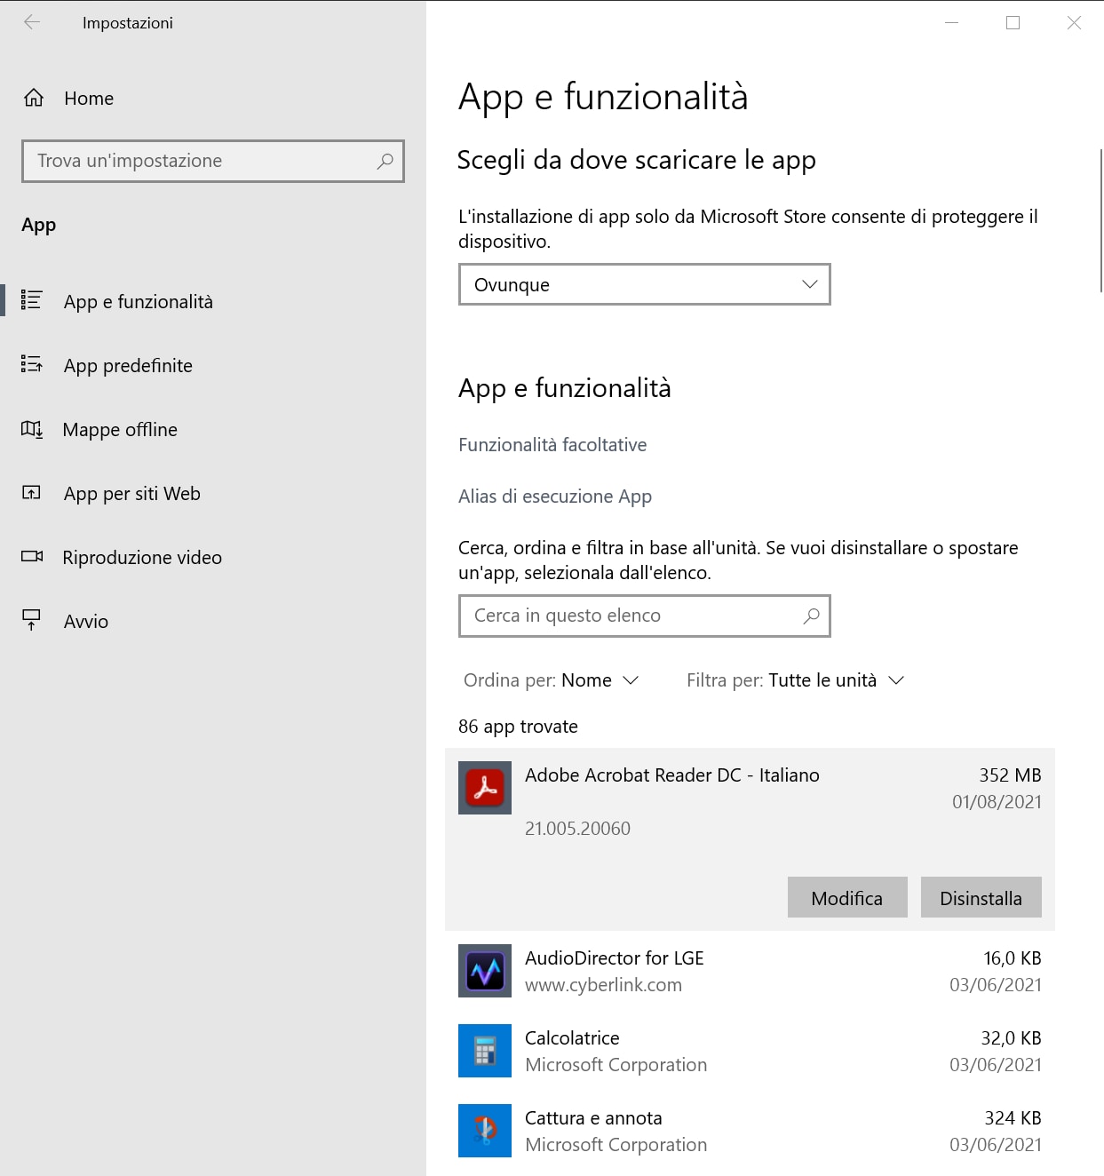This screenshot has width=1104, height=1176.
Task: Click the Cattura e annota app icon
Action: 485,1131
